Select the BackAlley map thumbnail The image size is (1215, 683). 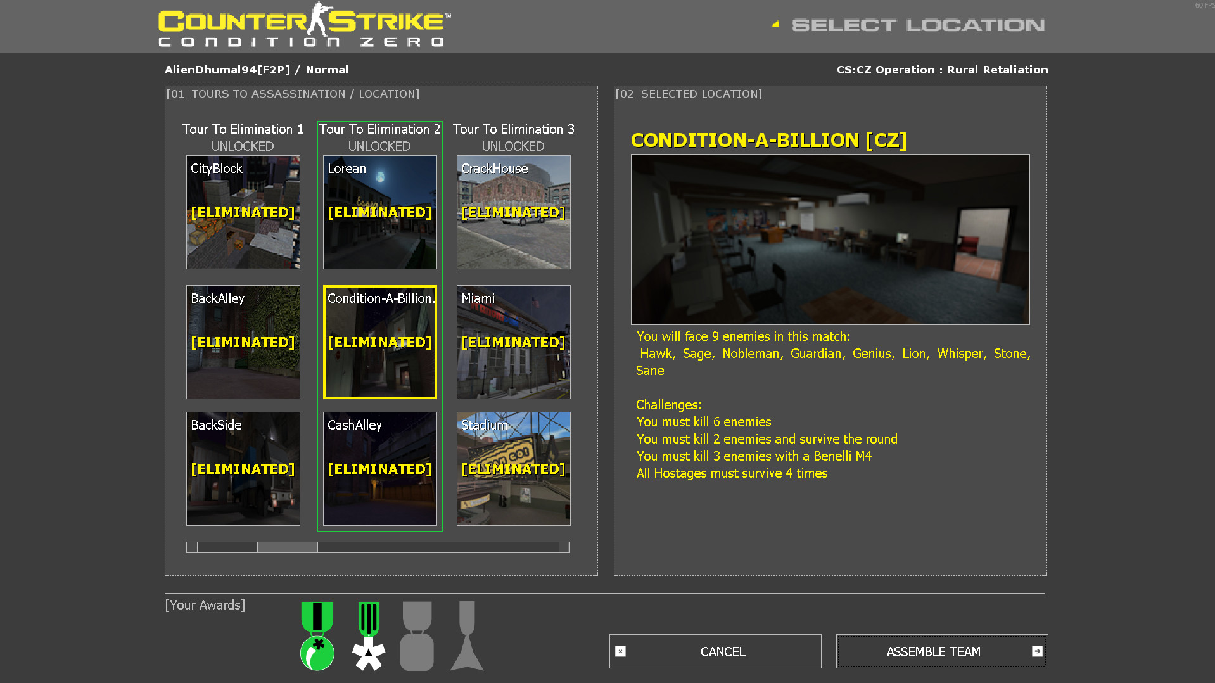pyautogui.click(x=243, y=342)
